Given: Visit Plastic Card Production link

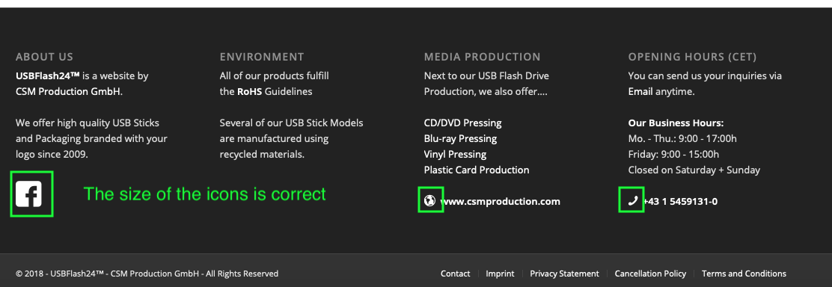Looking at the screenshot, I should pos(477,170).
